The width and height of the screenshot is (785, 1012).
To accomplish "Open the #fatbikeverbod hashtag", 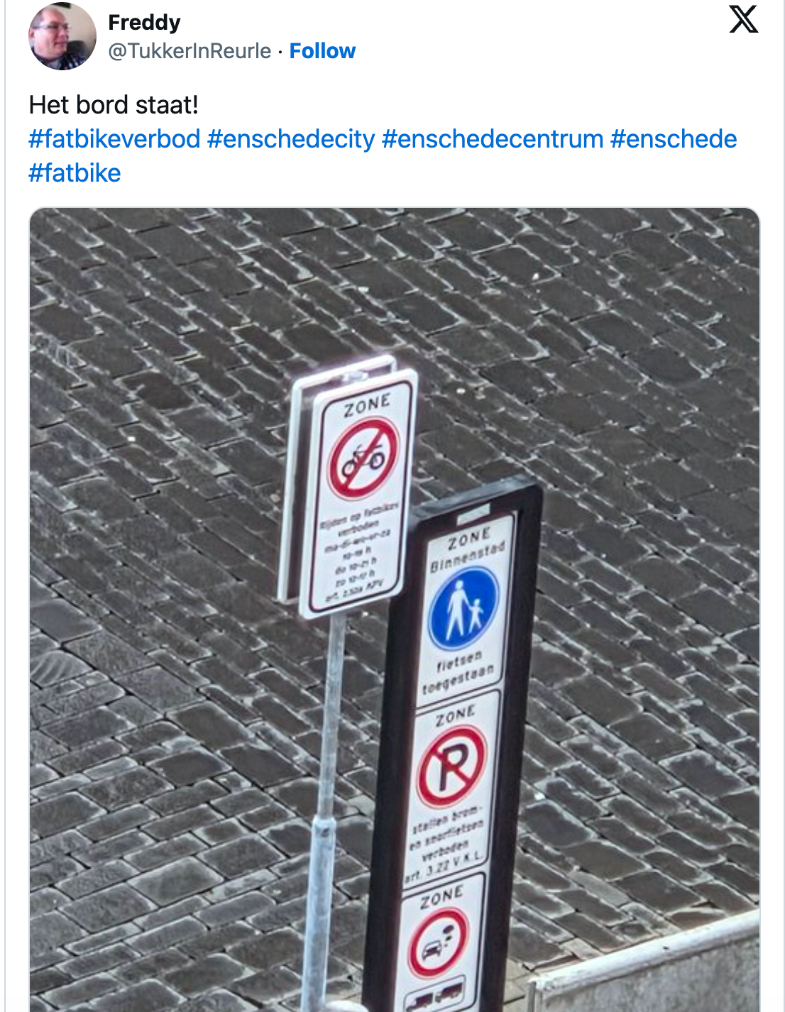I will pyautogui.click(x=114, y=139).
